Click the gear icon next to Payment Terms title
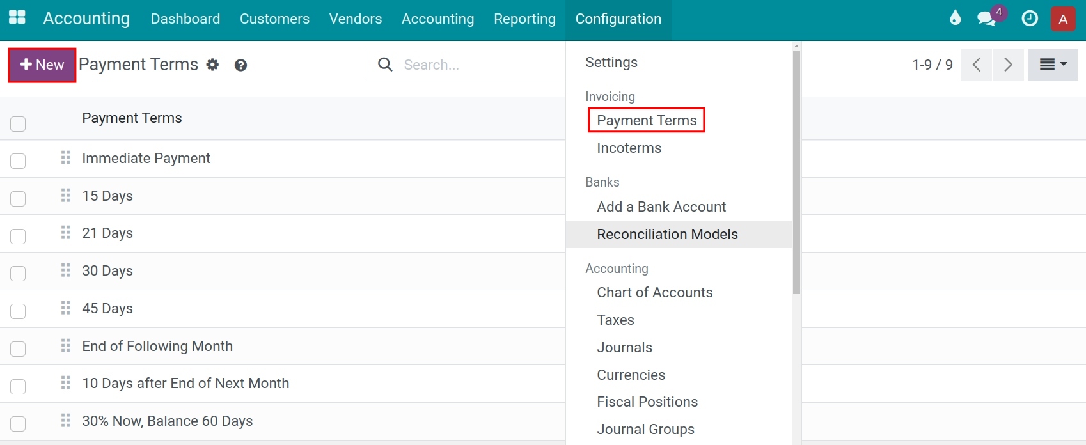Screen dimensions: 1086x445 [x=213, y=65]
